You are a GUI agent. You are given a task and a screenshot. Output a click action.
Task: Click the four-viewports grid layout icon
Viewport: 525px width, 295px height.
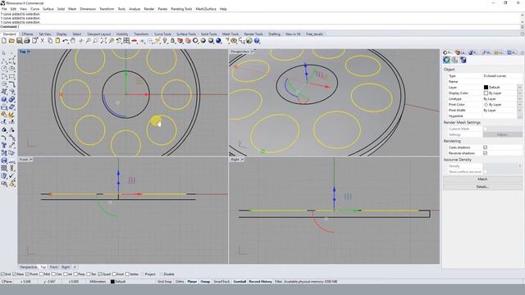click(126, 41)
